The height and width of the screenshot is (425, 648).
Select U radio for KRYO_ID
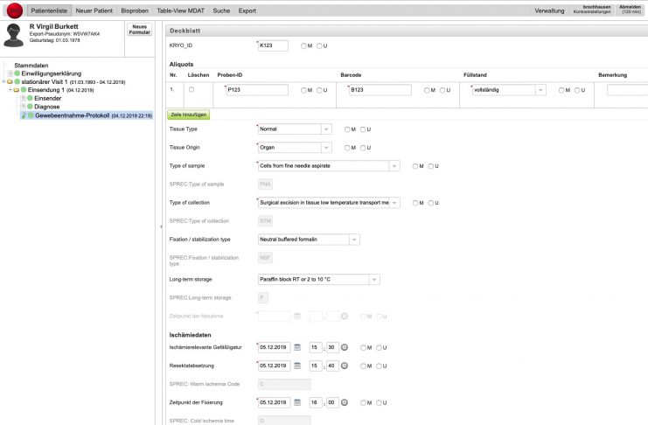pyautogui.click(x=319, y=45)
